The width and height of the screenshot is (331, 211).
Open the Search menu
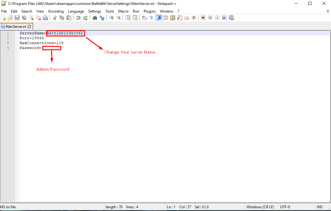click(27, 11)
